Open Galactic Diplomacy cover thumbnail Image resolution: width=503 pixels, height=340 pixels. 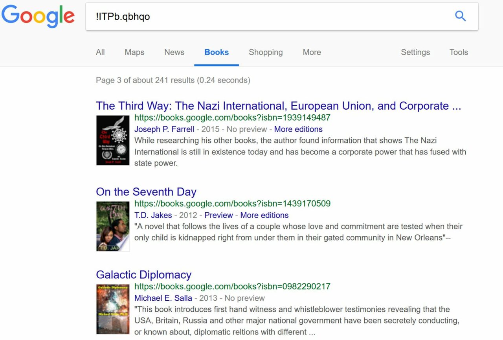pyautogui.click(x=113, y=309)
